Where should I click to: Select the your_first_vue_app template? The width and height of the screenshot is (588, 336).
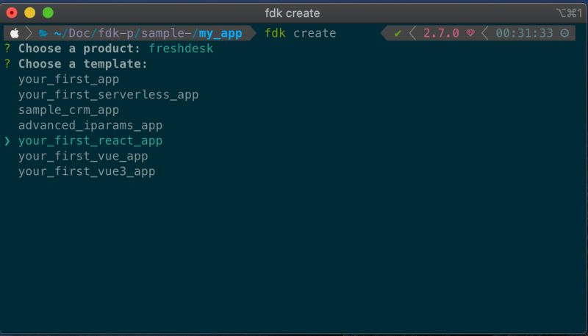(x=83, y=157)
